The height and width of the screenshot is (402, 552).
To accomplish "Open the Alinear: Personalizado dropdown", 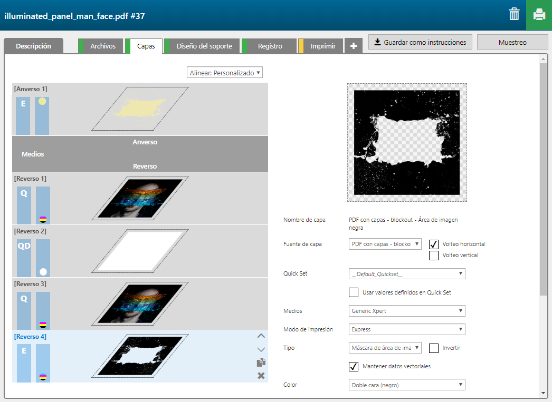I will 225,73.
